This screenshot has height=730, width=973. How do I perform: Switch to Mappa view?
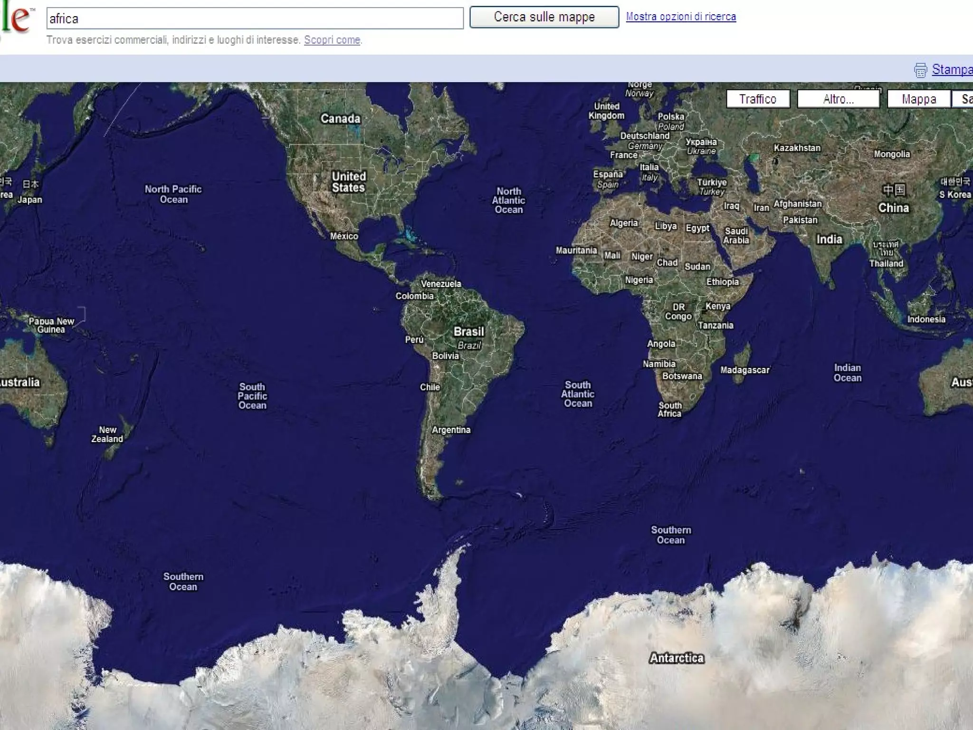[x=918, y=99]
